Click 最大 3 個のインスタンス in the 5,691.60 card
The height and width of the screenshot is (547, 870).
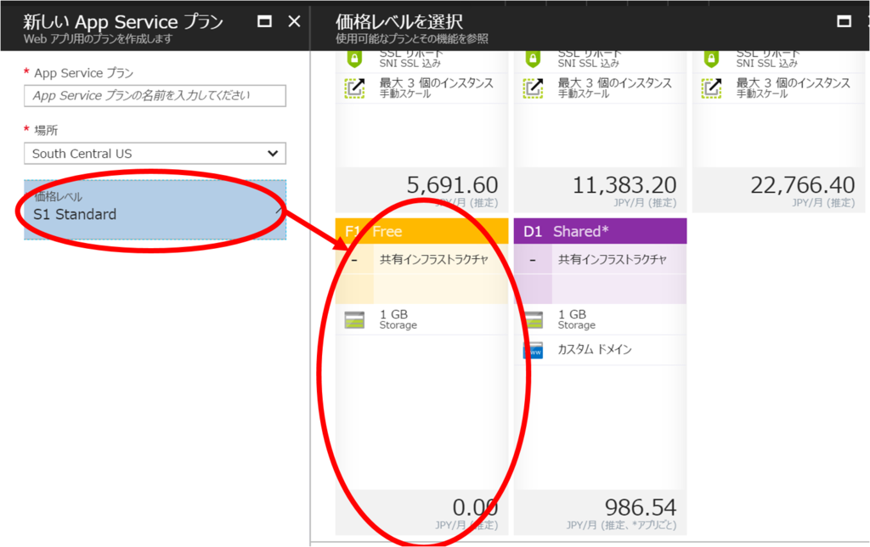pyautogui.click(x=436, y=83)
